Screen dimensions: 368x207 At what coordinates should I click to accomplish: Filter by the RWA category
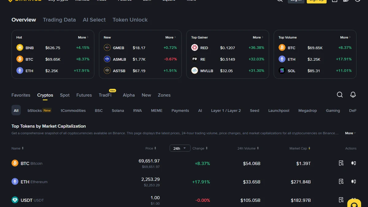tap(137, 110)
